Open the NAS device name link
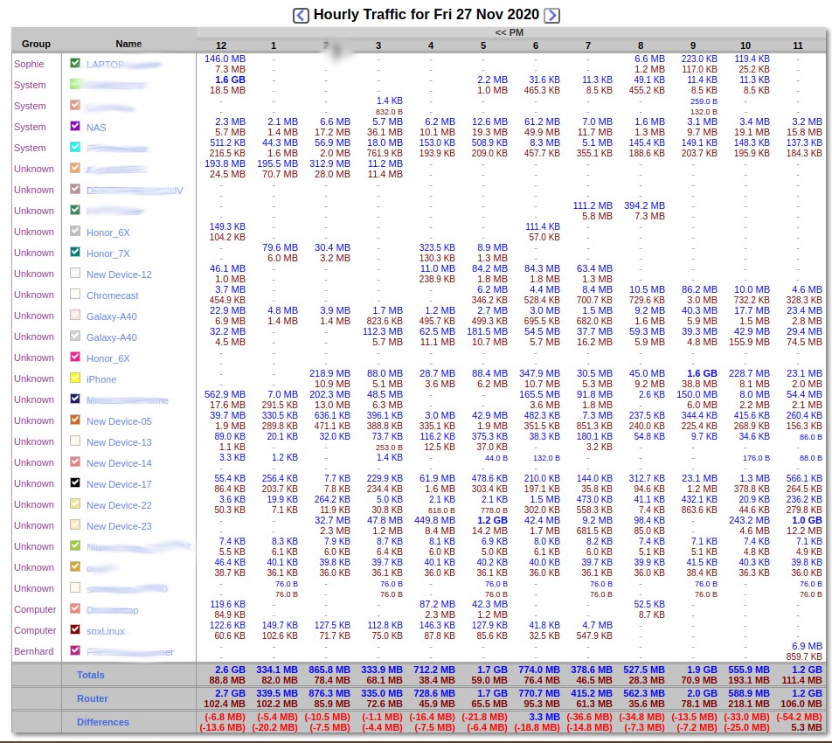Screen dimensions: 832x743 (x=96, y=128)
